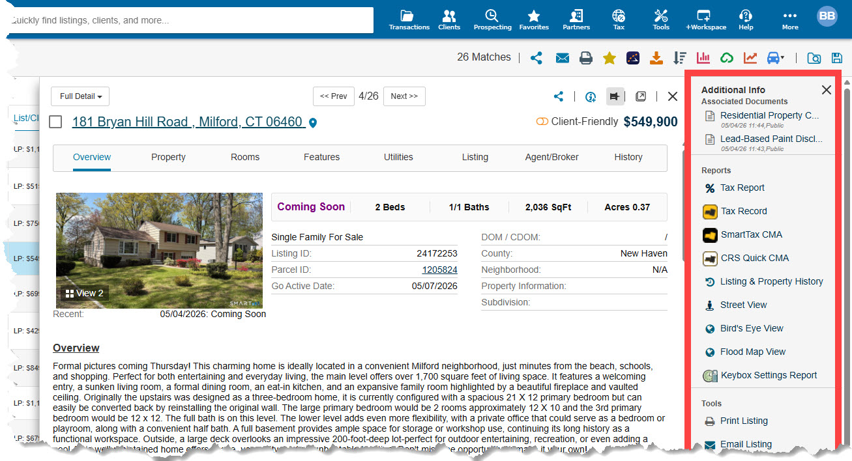Switch to the Features tab
The height and width of the screenshot is (461, 852).
pyautogui.click(x=321, y=157)
